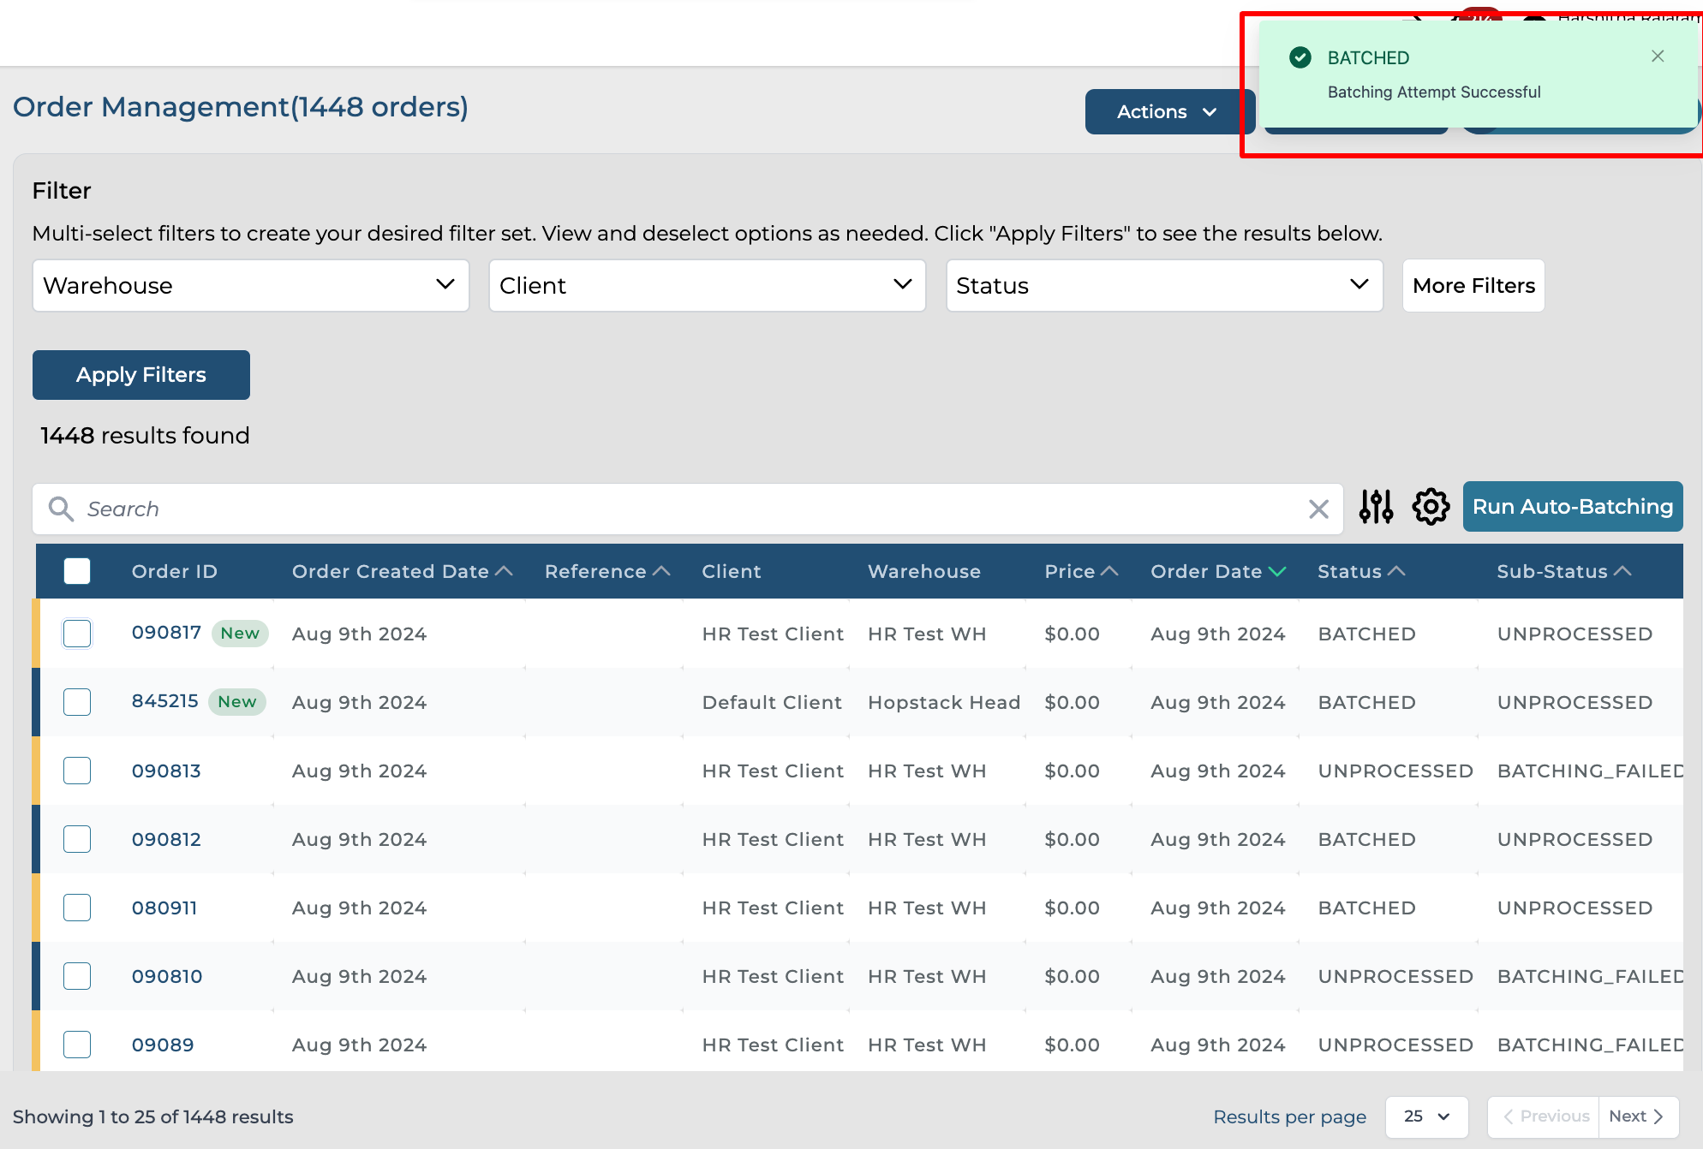Open the gear settings icon beside search

pos(1431,508)
